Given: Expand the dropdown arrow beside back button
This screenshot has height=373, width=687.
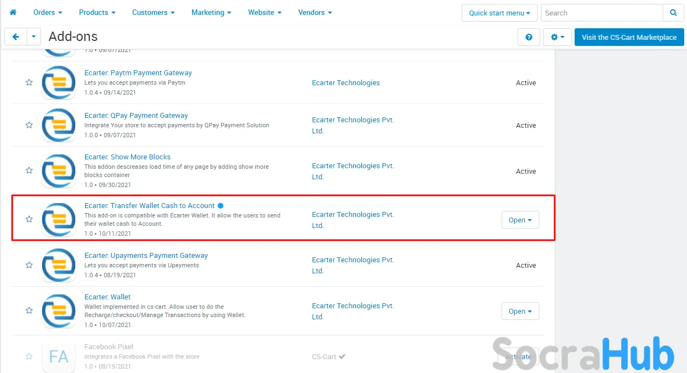Looking at the screenshot, I should 34,37.
